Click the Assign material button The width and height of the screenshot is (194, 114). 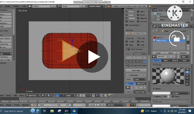[158, 53]
